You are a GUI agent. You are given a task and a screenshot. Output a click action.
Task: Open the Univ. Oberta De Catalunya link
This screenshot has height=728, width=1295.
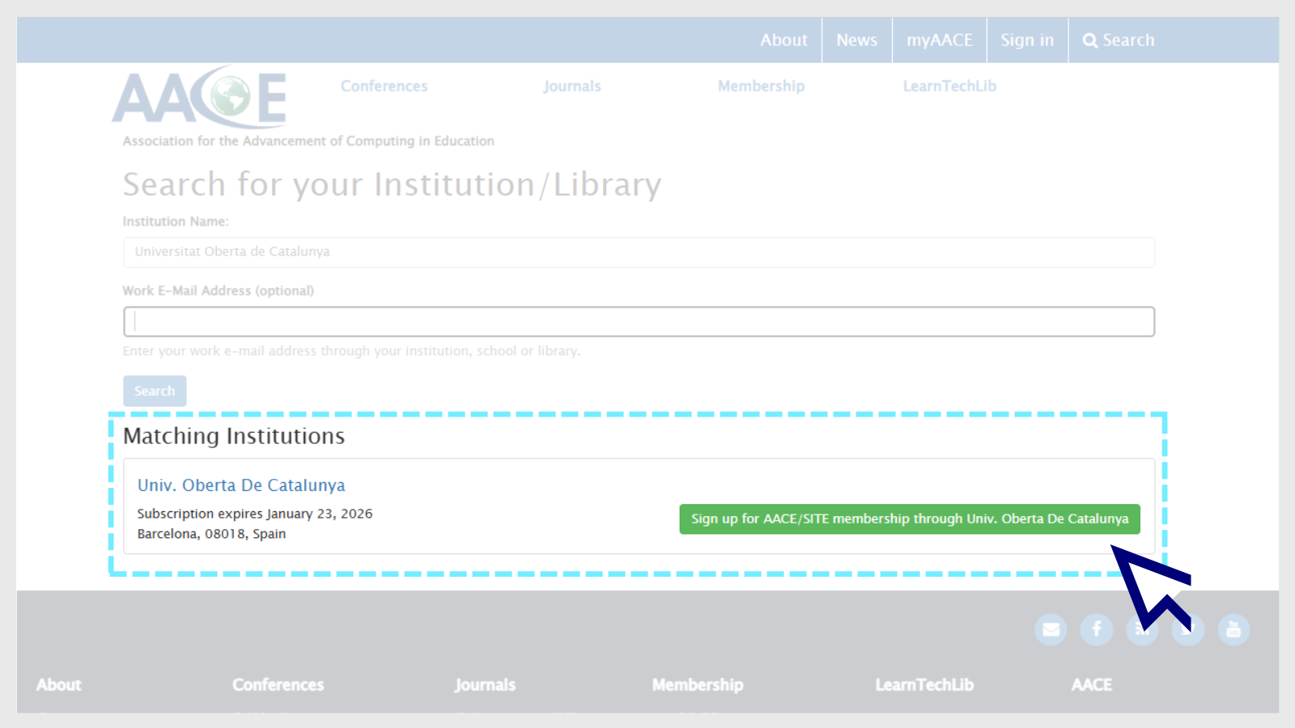(x=241, y=485)
